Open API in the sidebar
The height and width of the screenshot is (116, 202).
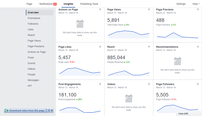[x=30, y=86]
